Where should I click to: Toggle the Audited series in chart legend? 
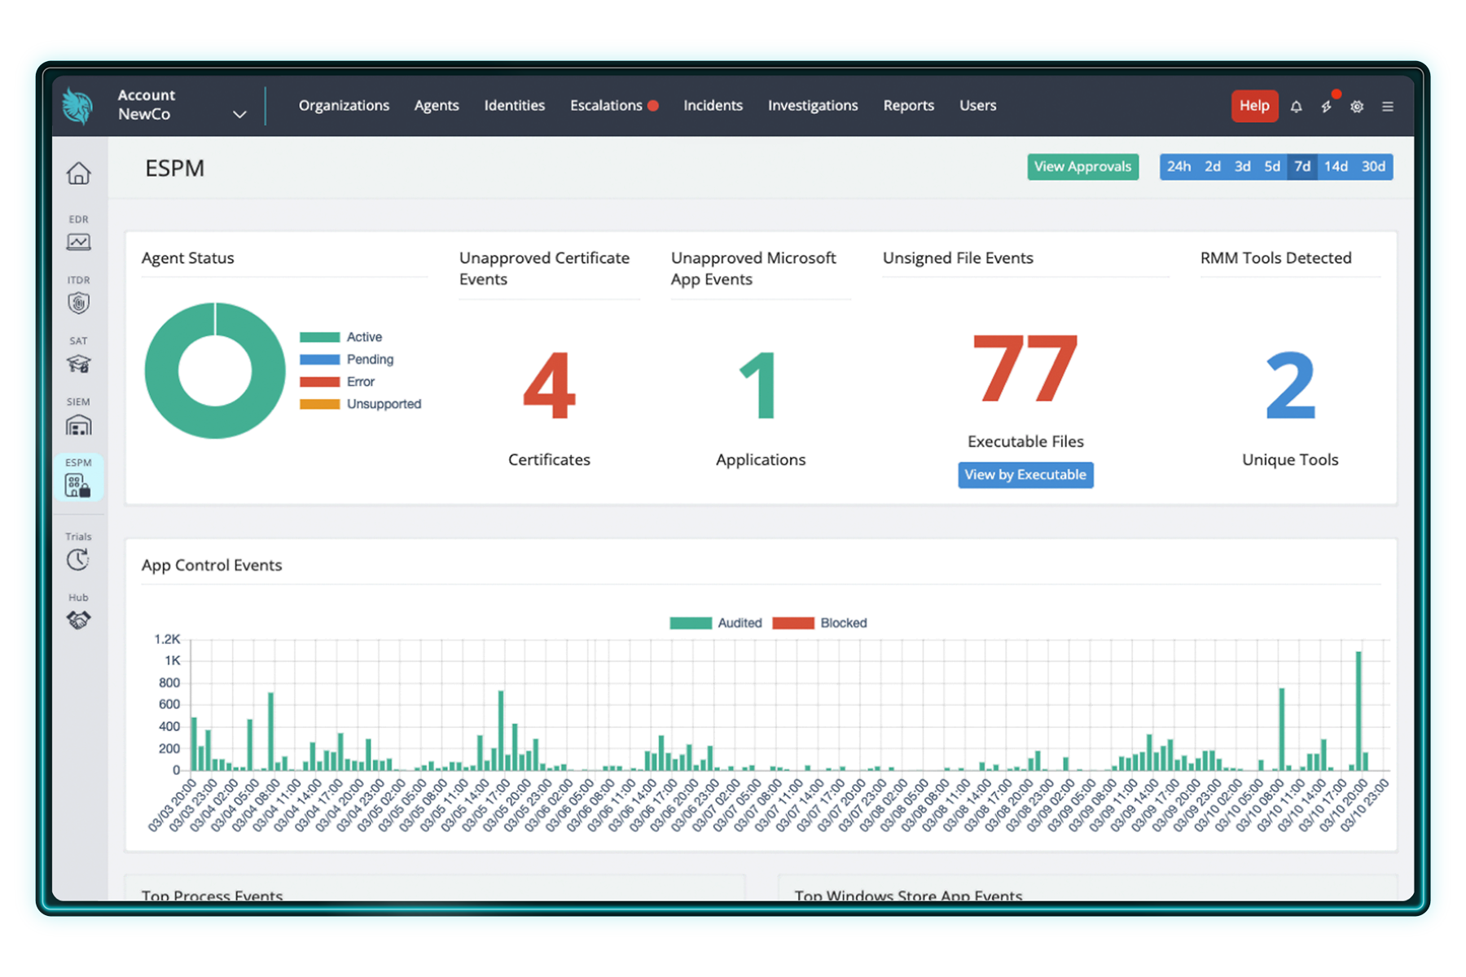coord(715,623)
